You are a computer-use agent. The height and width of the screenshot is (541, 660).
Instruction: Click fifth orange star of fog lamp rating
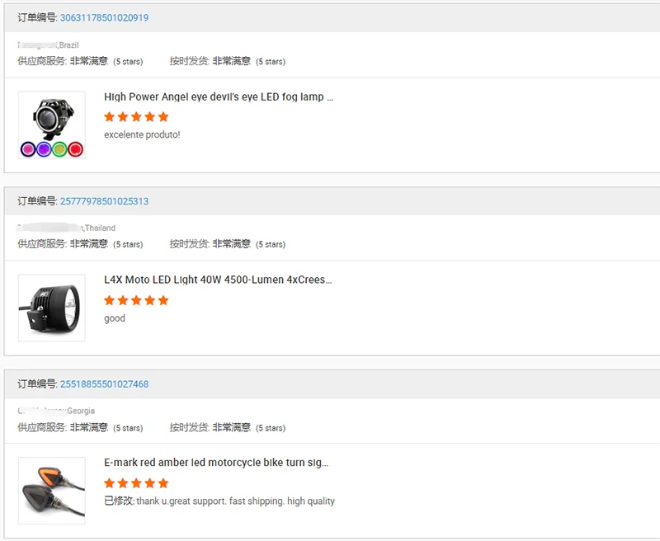click(x=163, y=117)
